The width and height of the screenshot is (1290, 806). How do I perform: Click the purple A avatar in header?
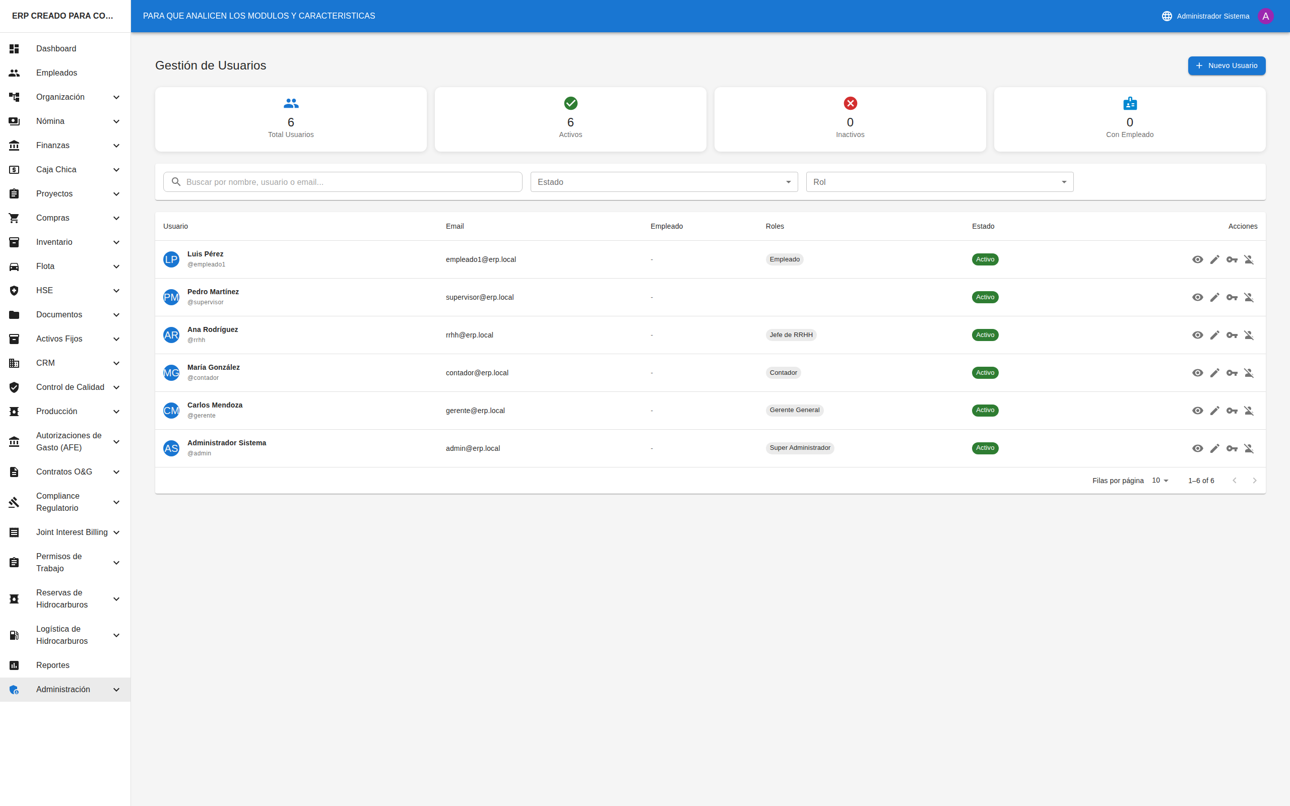(x=1265, y=16)
